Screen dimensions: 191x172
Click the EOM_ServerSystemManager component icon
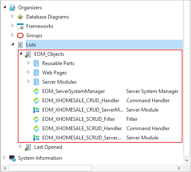pos(36,91)
